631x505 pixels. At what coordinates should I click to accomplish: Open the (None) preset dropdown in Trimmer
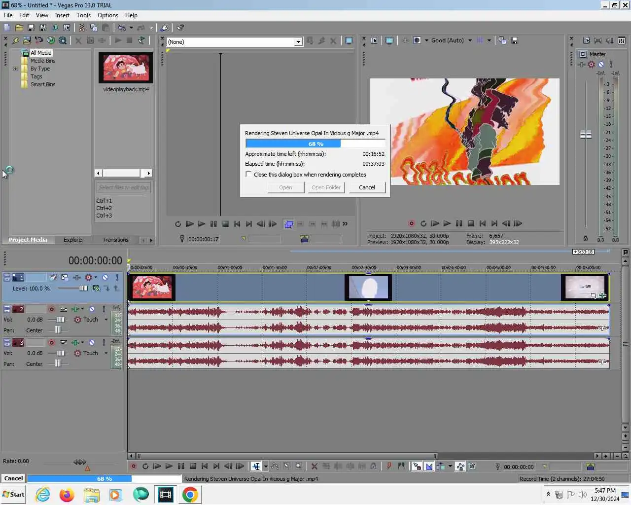coord(298,42)
